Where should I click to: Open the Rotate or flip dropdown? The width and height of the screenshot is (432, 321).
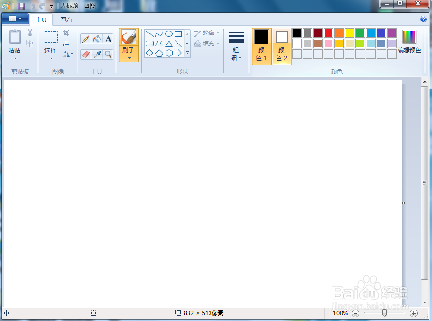coord(68,54)
